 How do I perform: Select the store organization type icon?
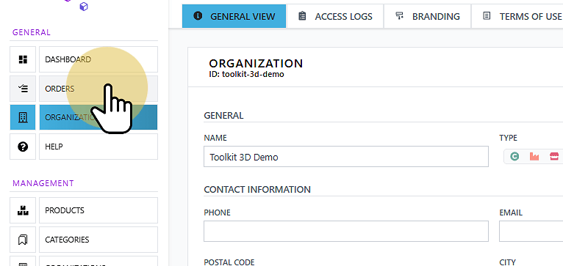coord(554,157)
